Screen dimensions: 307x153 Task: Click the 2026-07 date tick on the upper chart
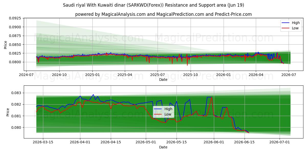[289, 75]
